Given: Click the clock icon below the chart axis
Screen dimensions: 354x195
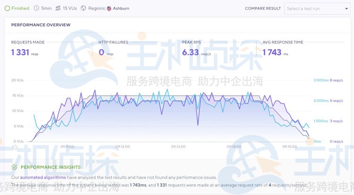Looking at the screenshot, I should (x=15, y=147).
